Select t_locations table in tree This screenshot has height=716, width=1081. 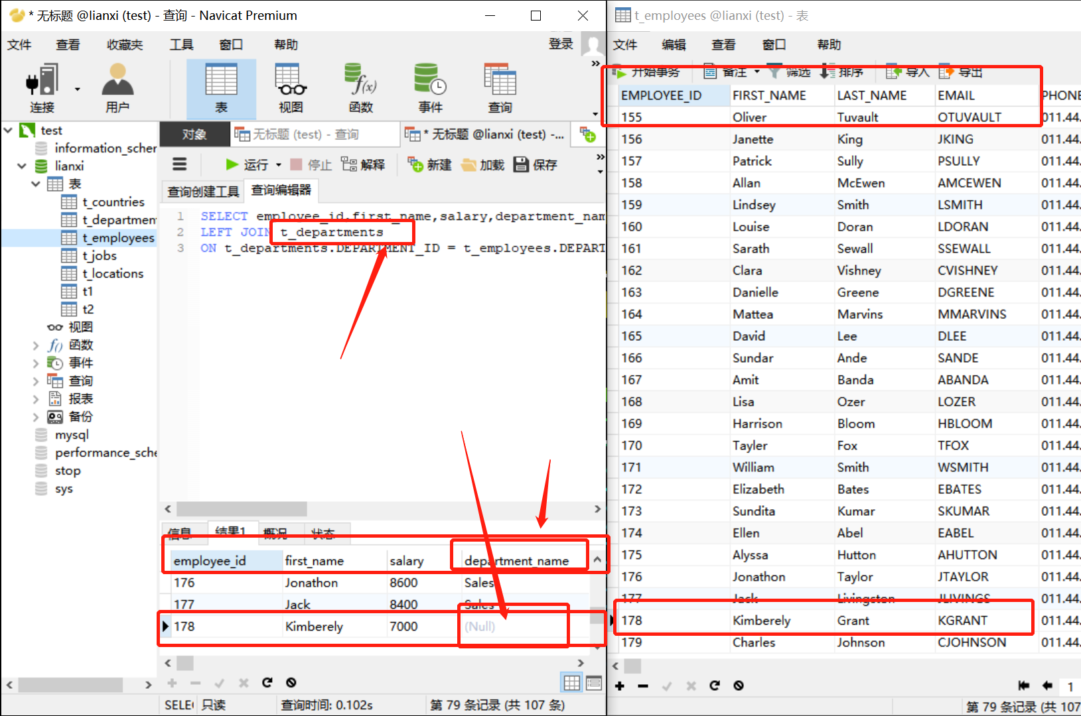[x=112, y=273]
